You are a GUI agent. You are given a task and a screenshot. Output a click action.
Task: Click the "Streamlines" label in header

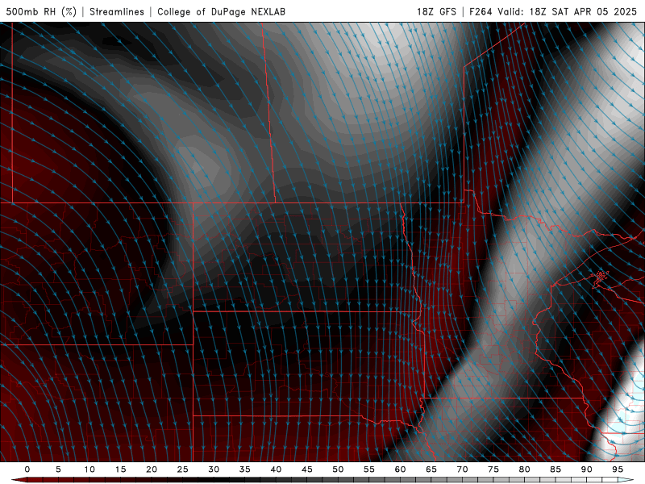(x=117, y=11)
